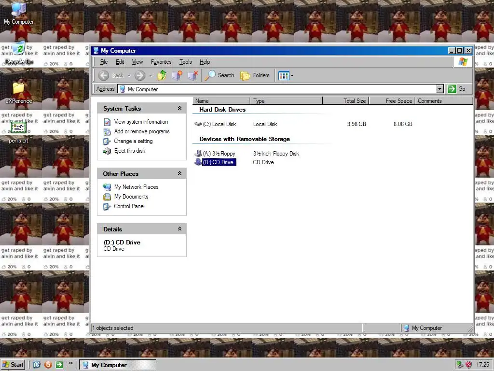The height and width of the screenshot is (371, 494).
Task: Open the Help menu
Action: click(x=205, y=62)
